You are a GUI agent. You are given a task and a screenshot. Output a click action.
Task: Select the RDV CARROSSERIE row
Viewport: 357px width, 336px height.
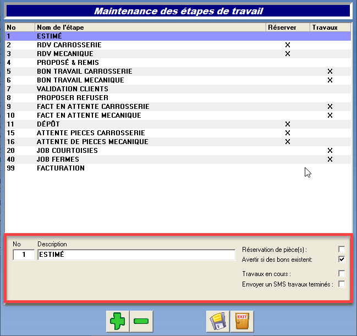178,45
